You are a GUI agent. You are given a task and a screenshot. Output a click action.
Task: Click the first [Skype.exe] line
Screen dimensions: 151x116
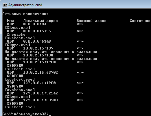coord(18,28)
